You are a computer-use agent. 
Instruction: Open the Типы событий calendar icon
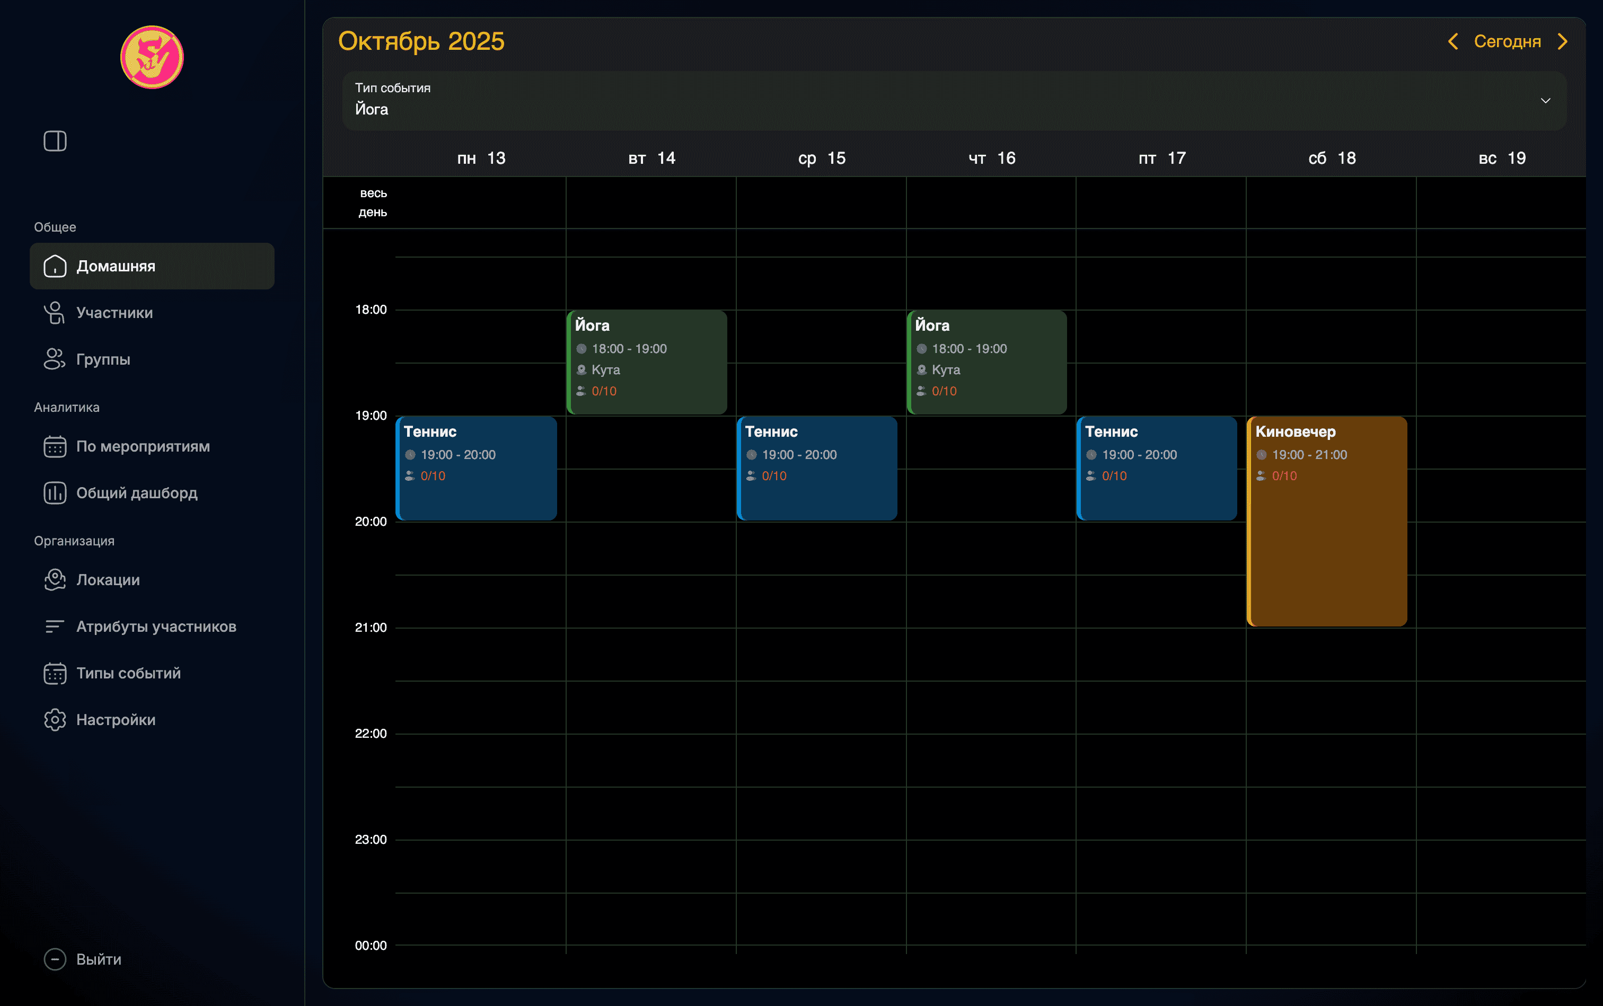[55, 673]
